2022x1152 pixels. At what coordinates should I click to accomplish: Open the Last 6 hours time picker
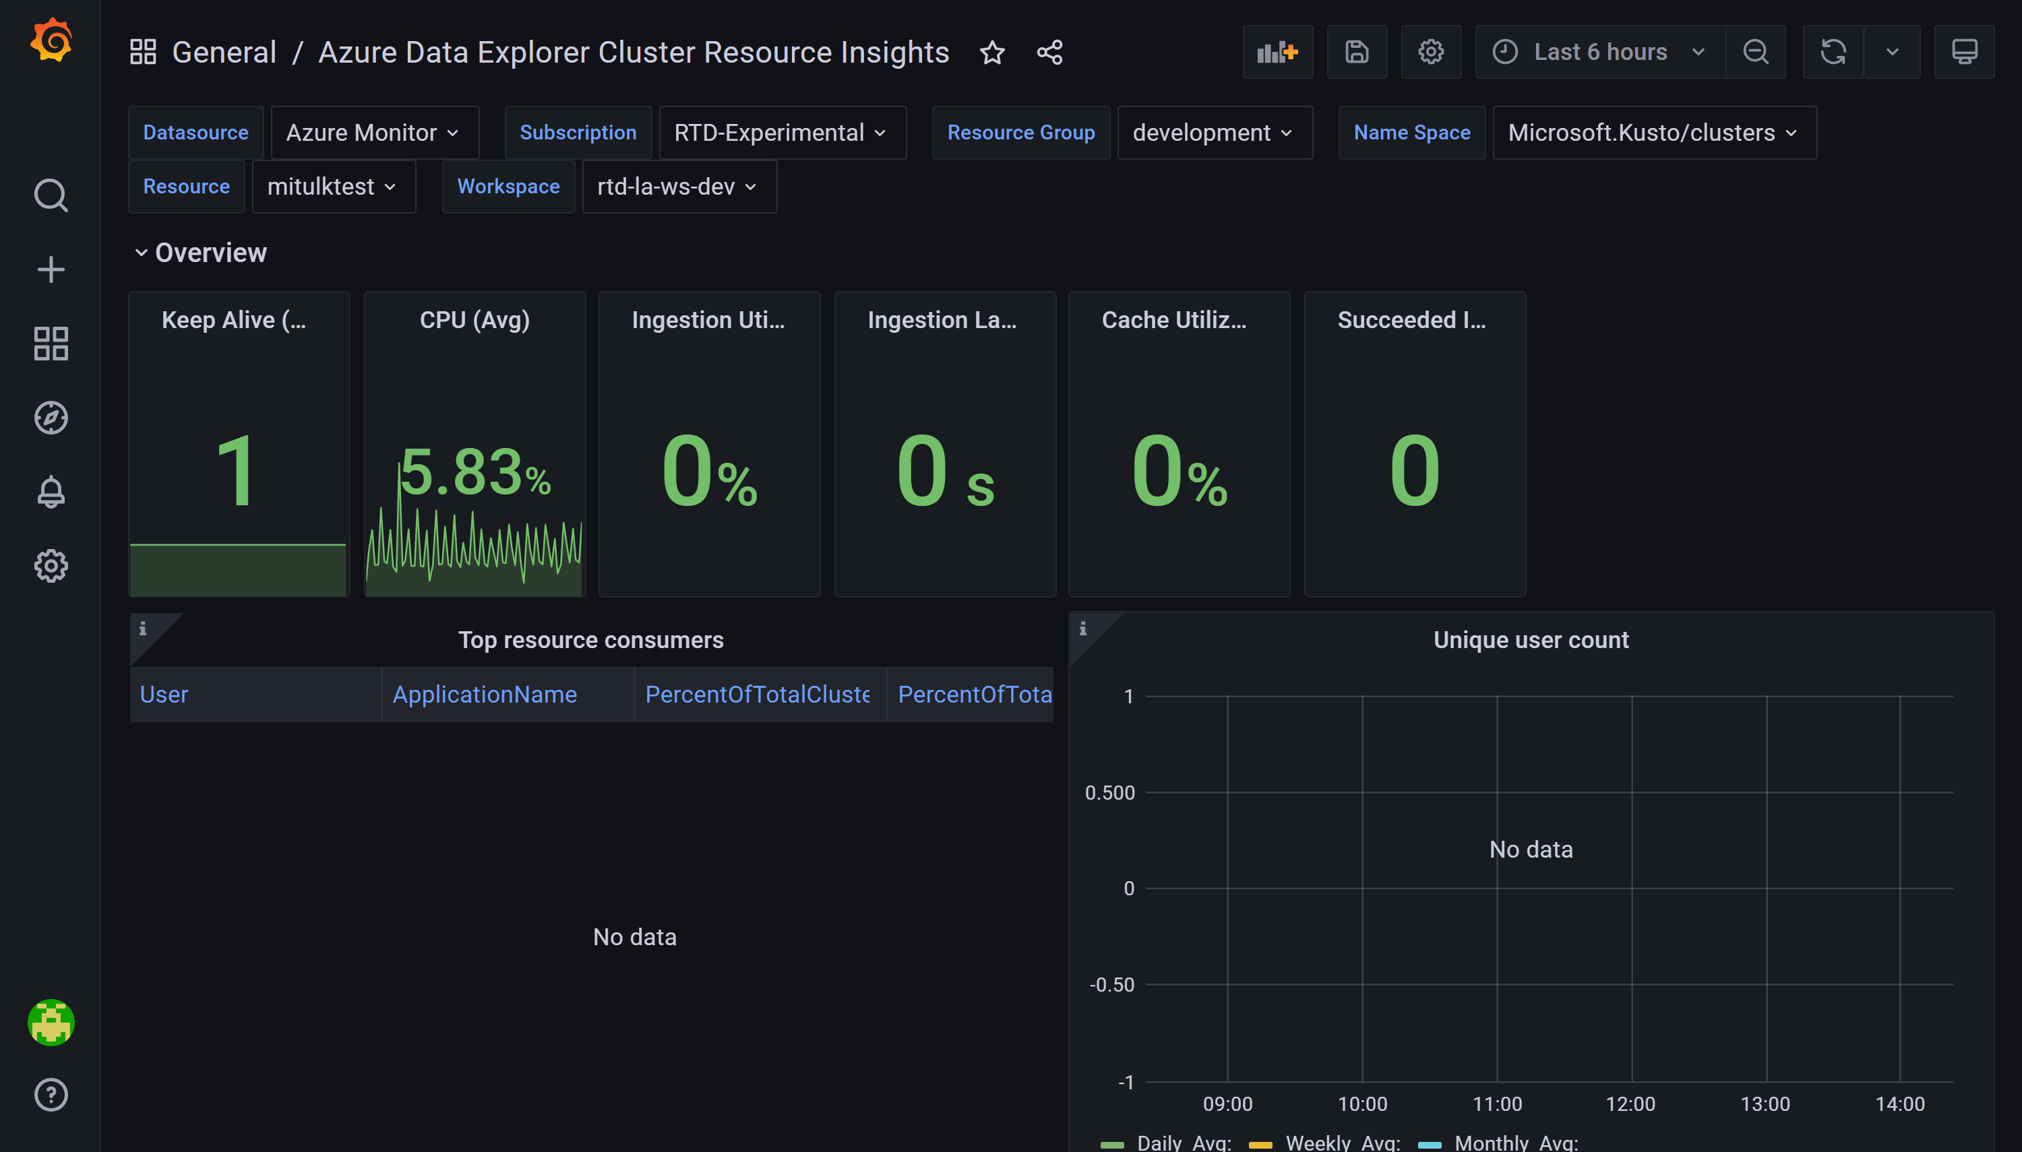click(x=1599, y=53)
